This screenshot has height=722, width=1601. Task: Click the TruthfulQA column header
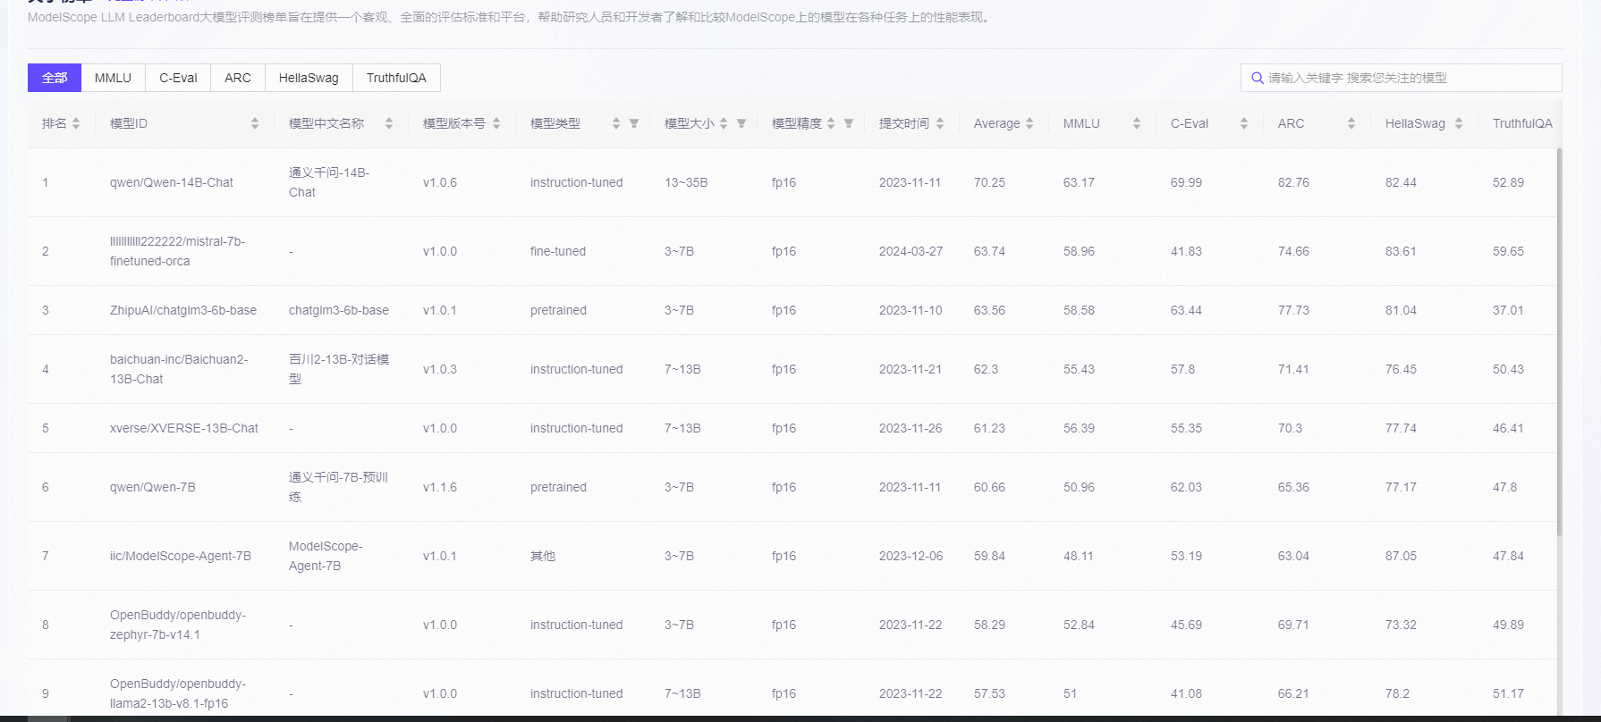(1522, 123)
